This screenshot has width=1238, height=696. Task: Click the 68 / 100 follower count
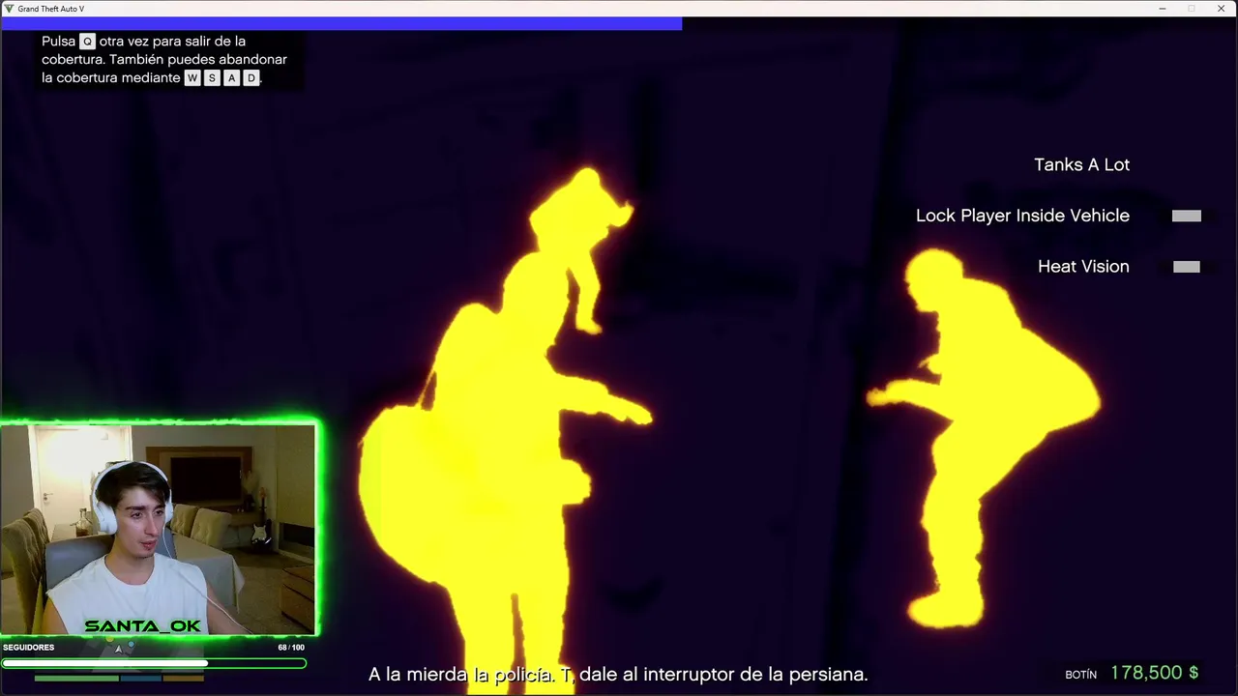(x=290, y=648)
